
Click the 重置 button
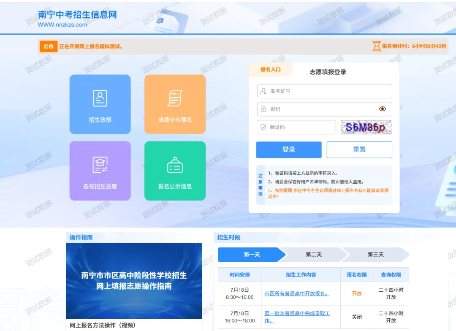359,149
